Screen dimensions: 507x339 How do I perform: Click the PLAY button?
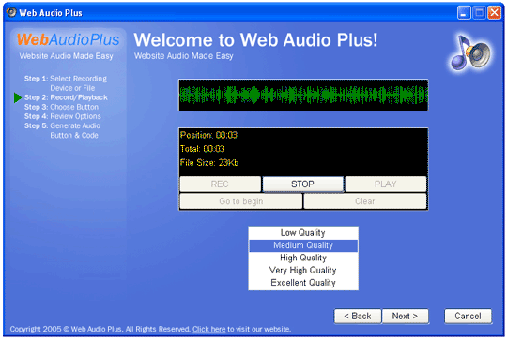tap(386, 184)
